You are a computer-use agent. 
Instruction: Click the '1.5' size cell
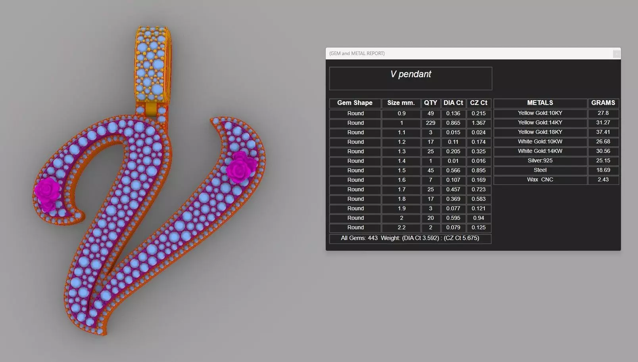pos(401,171)
